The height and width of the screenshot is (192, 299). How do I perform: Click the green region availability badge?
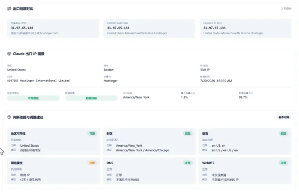tap(33, 98)
